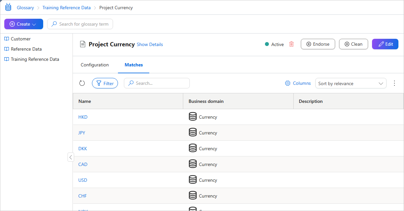Click the Training Reference Data book icon

pyautogui.click(x=7, y=59)
